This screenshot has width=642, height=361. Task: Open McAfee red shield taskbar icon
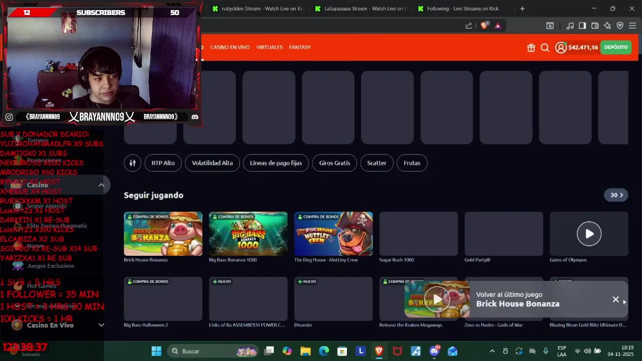point(397,351)
